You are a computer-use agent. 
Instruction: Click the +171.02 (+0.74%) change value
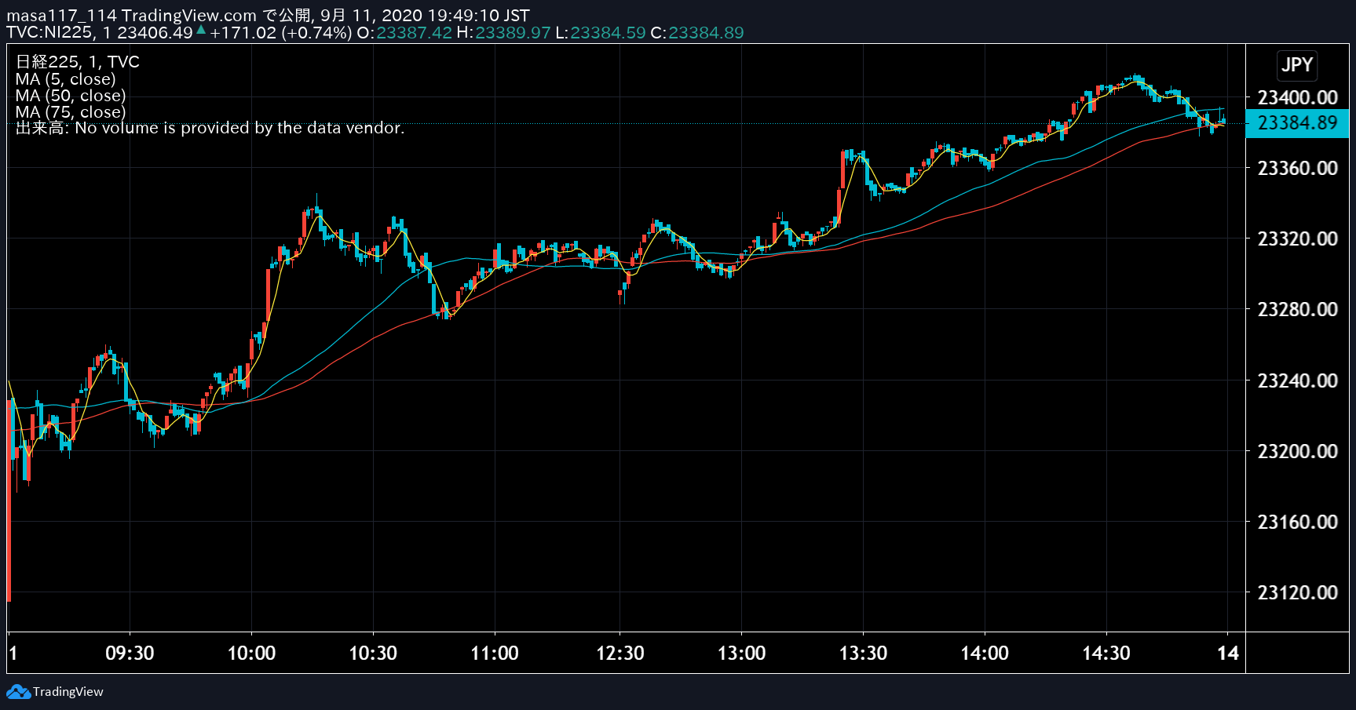click(x=281, y=33)
